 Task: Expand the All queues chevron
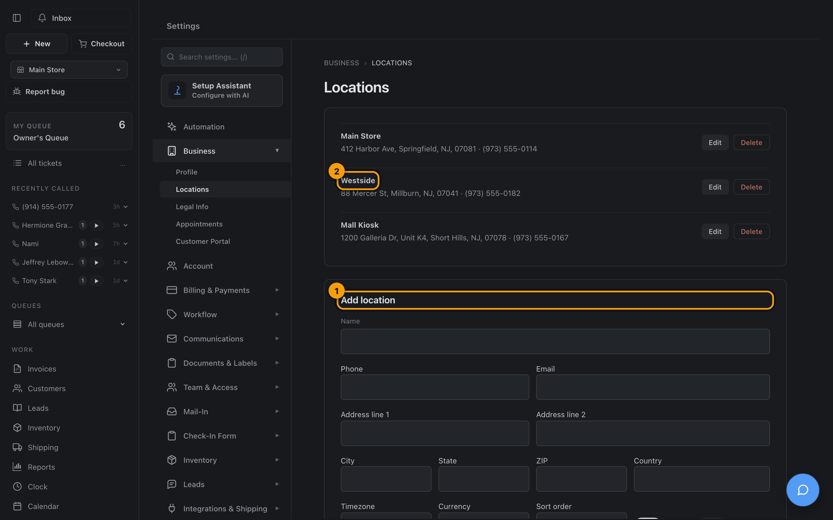123,324
